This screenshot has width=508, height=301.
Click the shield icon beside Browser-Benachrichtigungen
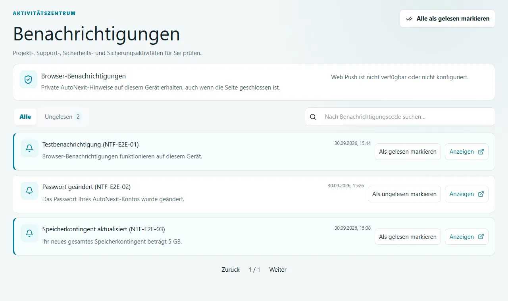click(x=28, y=80)
